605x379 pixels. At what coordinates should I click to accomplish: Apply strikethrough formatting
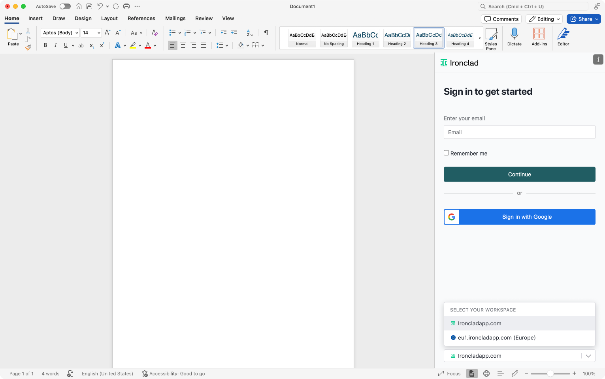point(81,45)
